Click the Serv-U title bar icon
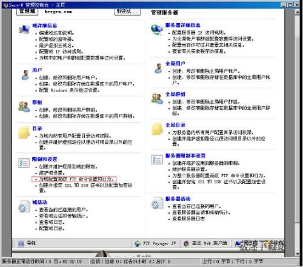The height and width of the screenshot is (267, 303). coord(6,5)
